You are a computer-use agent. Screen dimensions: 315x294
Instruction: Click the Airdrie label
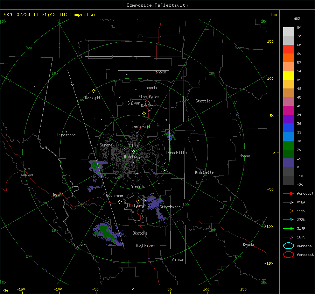[x=138, y=187]
